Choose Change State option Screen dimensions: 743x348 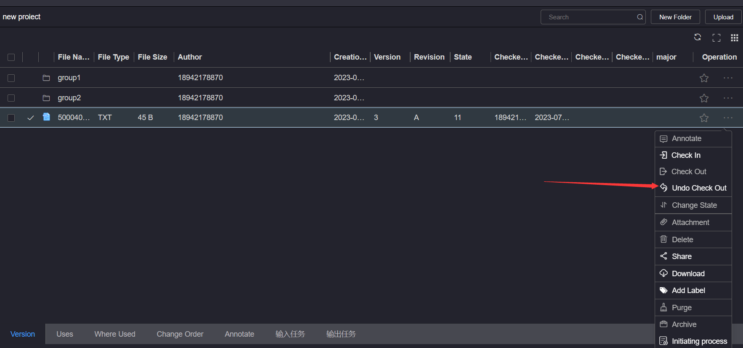693,205
